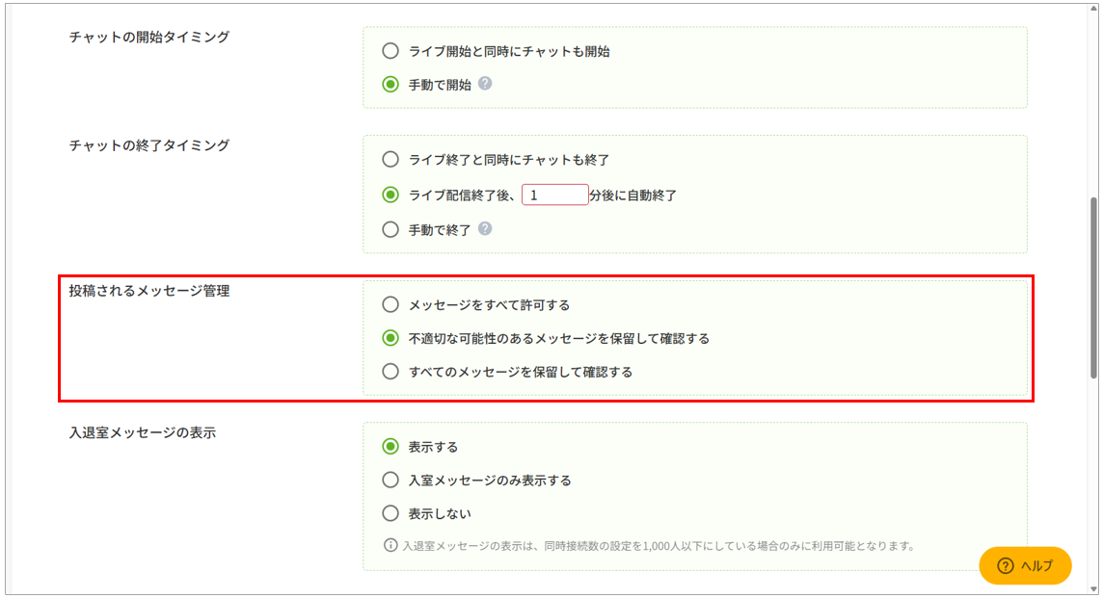The width and height of the screenshot is (1103, 598).
Task: Select 表示しない radio option
Action: (x=390, y=513)
